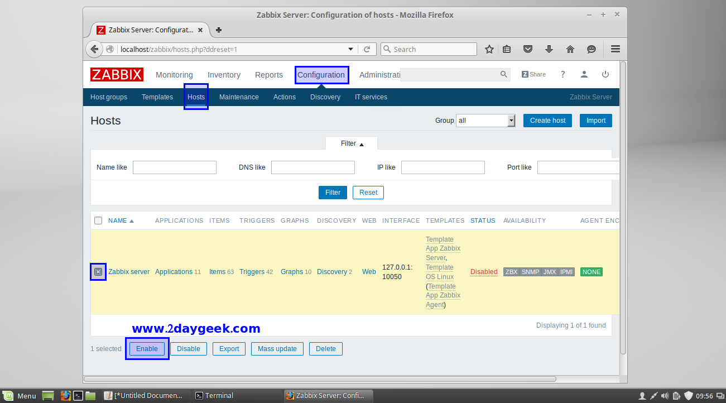Open the Mint Menu on the taskbar
The height and width of the screenshot is (403, 726).
[20, 396]
